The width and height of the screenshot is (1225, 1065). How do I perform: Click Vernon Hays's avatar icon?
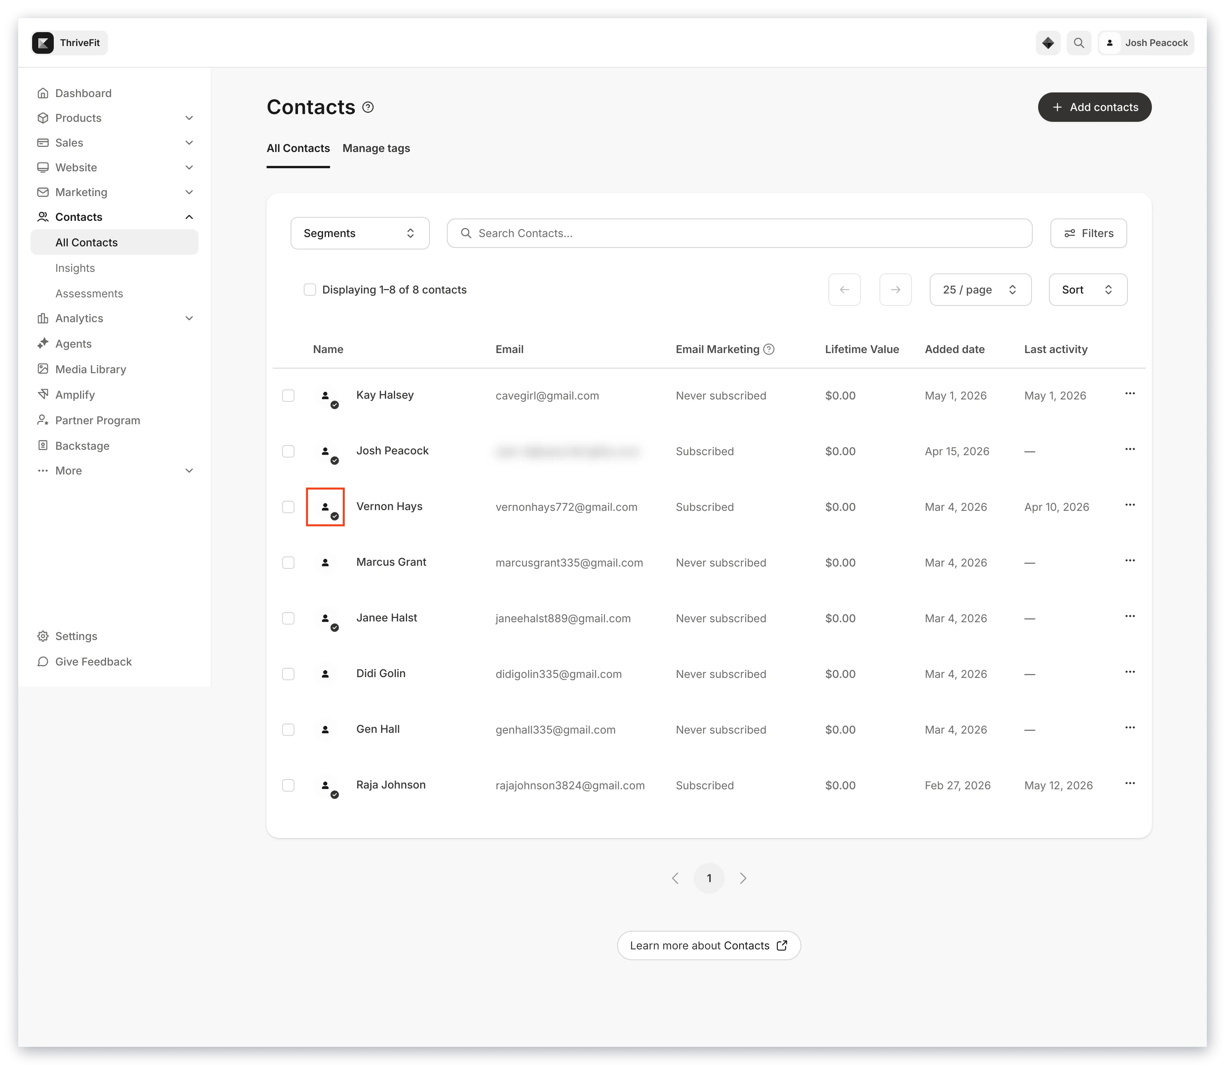(325, 507)
